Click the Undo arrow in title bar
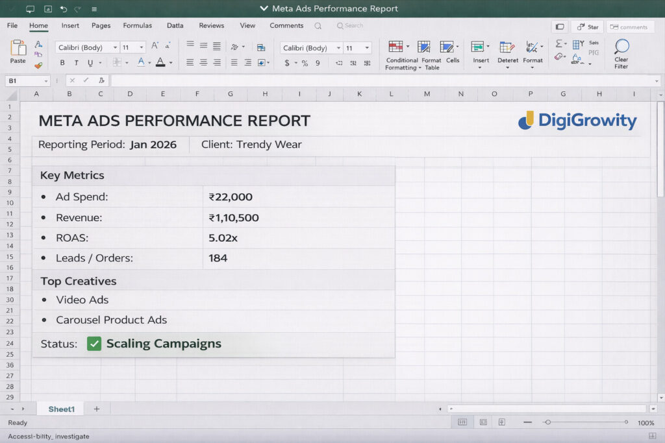The image size is (665, 443). coord(63,9)
